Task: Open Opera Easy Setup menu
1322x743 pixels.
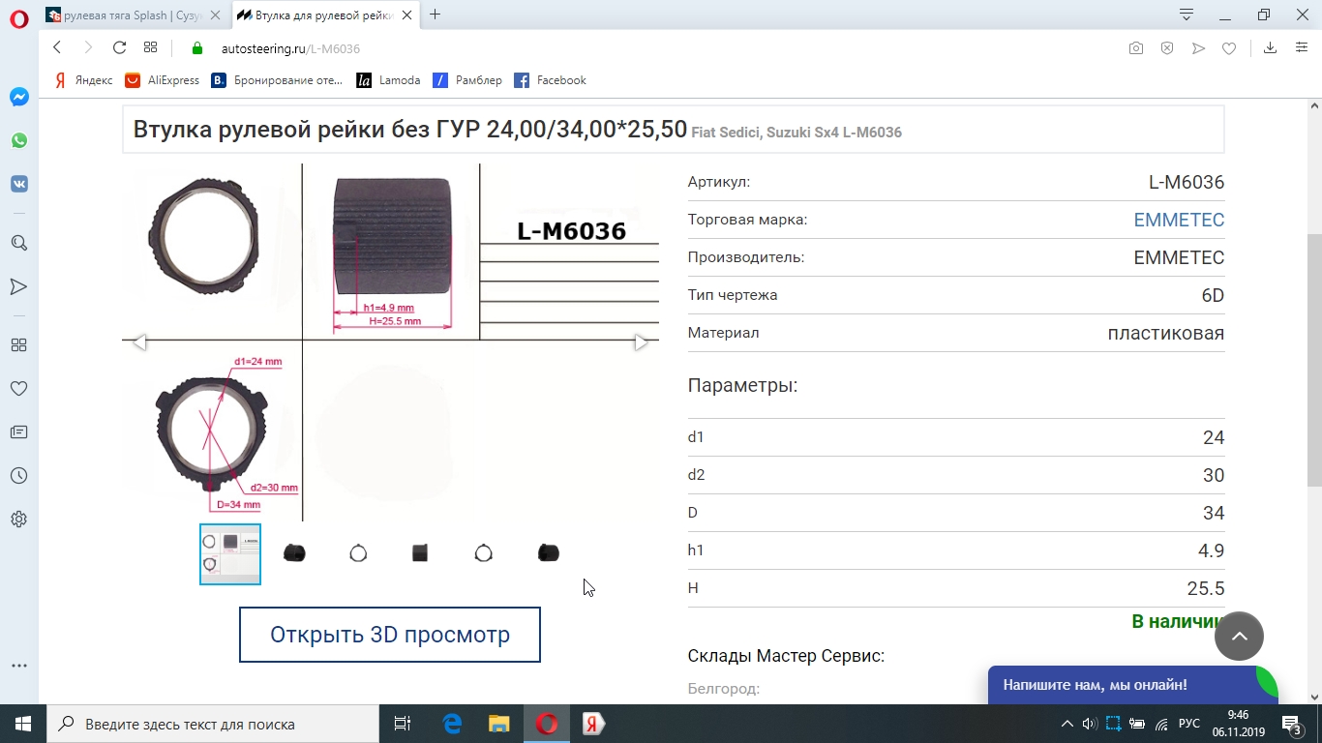Action: [1302, 48]
